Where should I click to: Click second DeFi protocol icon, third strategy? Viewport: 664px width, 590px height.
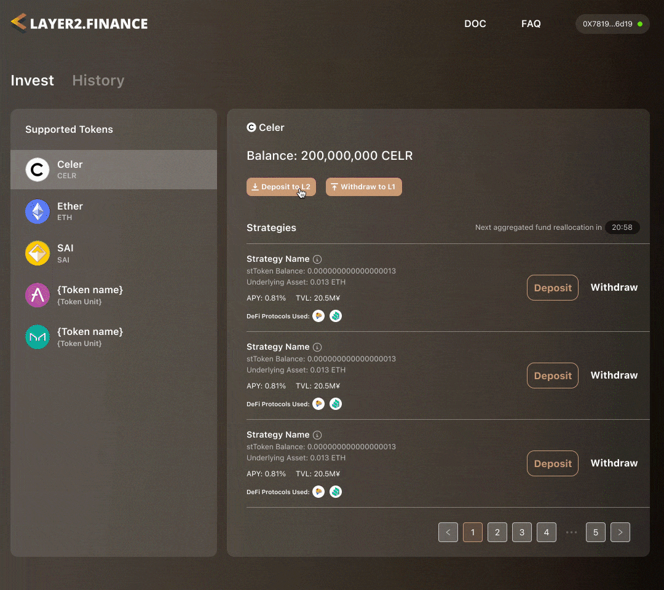click(336, 492)
